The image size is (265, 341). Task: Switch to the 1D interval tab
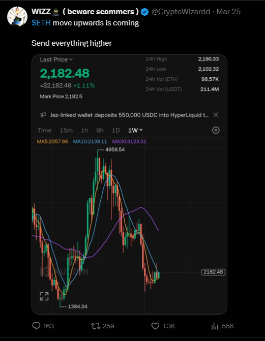pos(115,130)
